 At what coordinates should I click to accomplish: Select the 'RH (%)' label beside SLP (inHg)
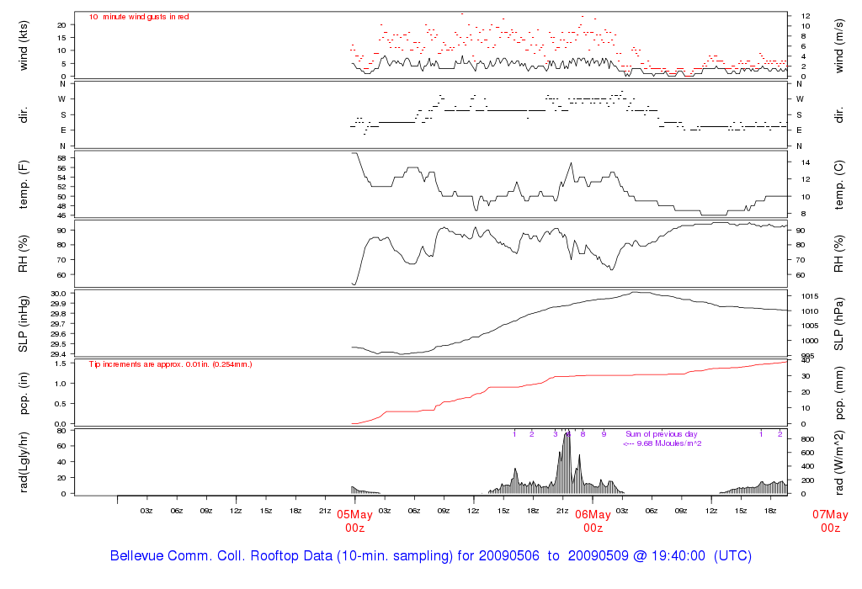23,254
